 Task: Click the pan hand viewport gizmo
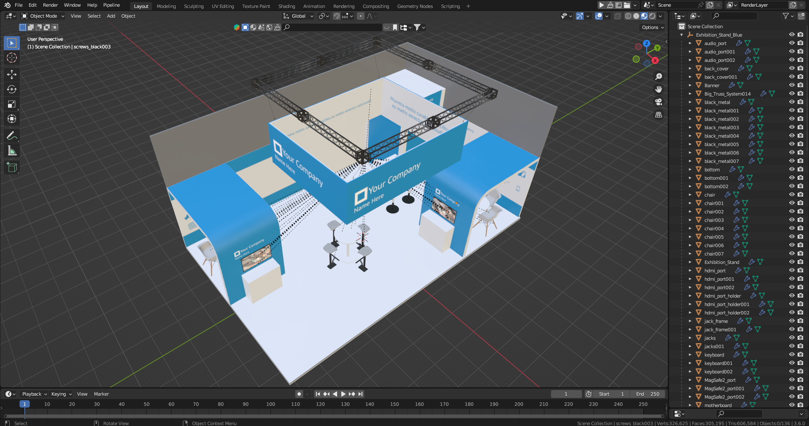point(659,89)
